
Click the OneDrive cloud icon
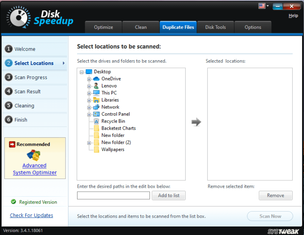[x=96, y=79]
